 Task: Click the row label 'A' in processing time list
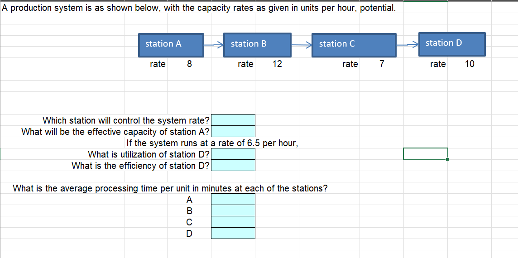click(189, 200)
